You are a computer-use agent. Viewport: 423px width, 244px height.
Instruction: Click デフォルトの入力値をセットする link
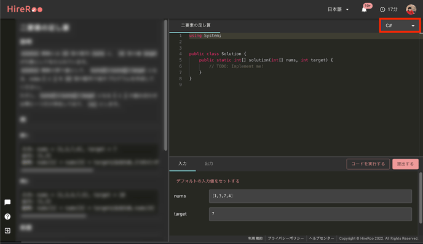tap(208, 181)
